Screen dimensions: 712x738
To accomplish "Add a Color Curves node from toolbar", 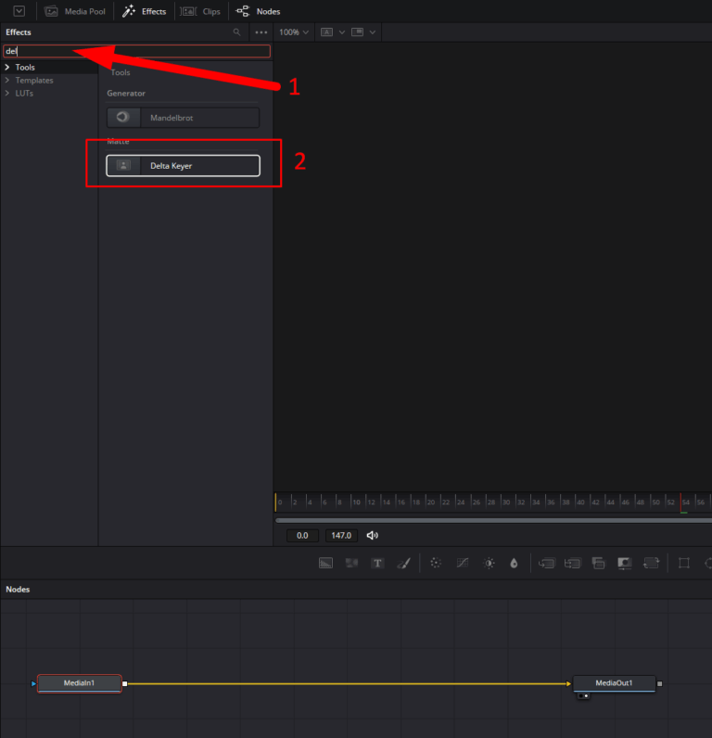I will pos(463,563).
